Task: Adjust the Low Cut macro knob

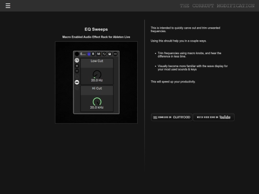Action: tap(97, 74)
